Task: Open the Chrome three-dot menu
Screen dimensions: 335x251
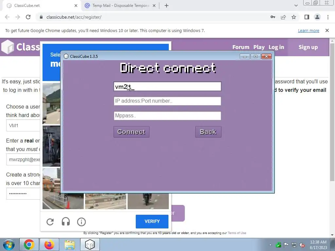Action: tap(328, 17)
